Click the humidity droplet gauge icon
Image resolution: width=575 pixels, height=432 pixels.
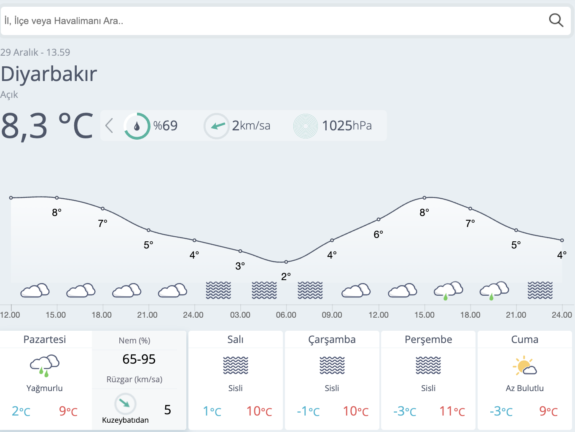coord(137,126)
